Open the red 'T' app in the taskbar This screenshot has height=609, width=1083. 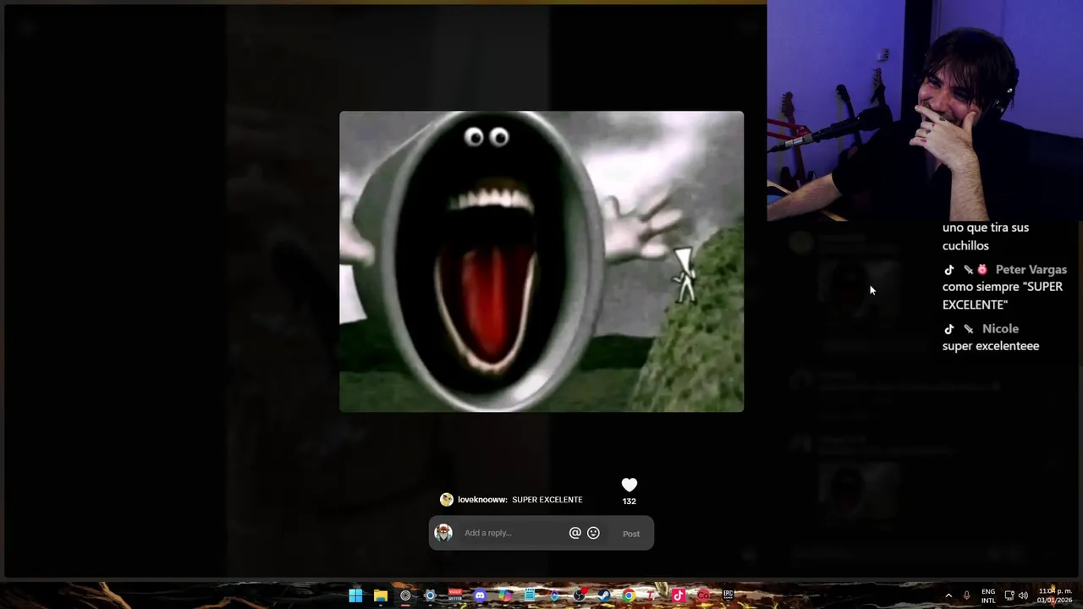pyautogui.click(x=651, y=595)
